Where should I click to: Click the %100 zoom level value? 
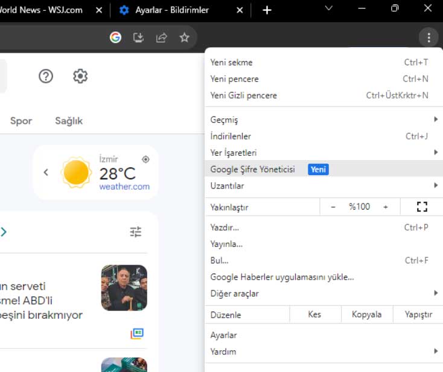click(359, 207)
